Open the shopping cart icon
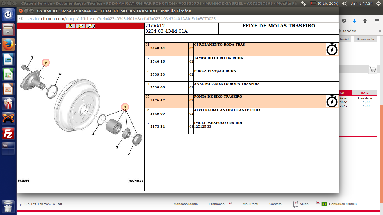 click(372, 69)
